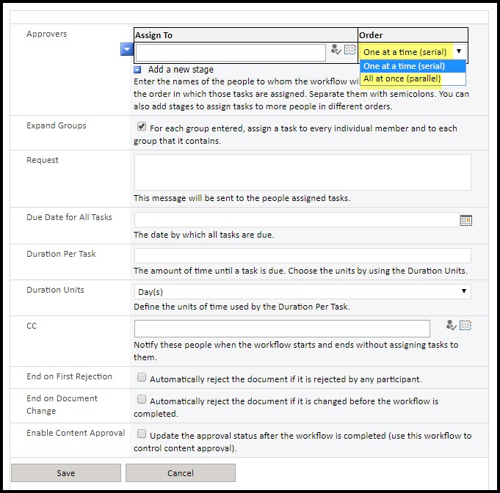Image resolution: width=500 pixels, height=493 pixels.
Task: Open the address book browse icon for CC
Action: coord(465,326)
